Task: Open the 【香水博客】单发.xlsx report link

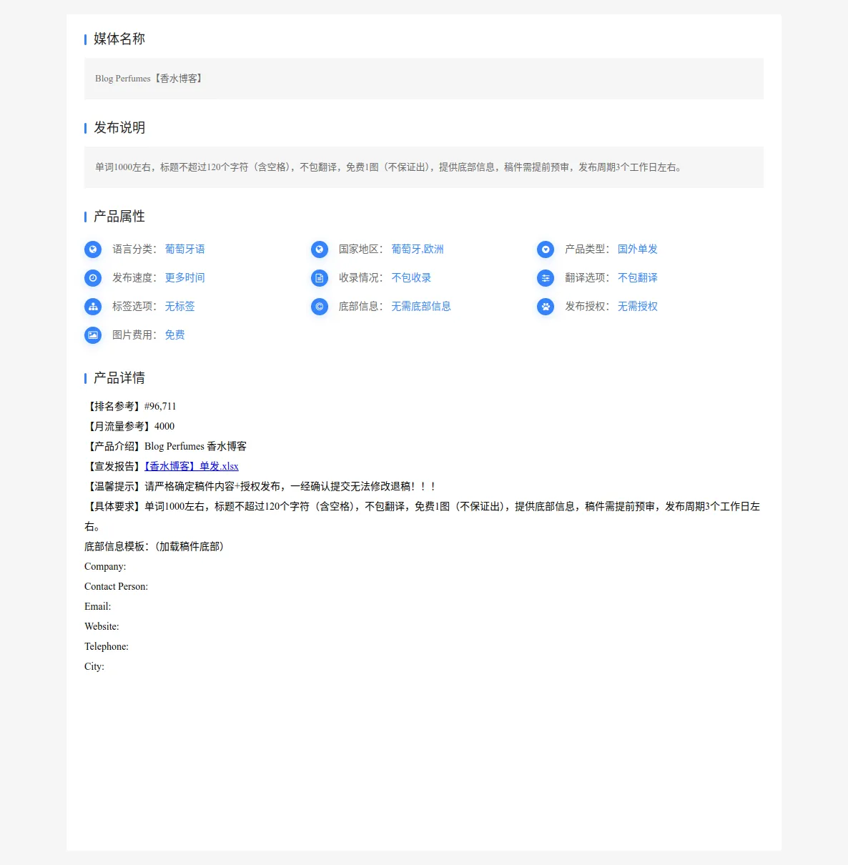Action: click(192, 466)
